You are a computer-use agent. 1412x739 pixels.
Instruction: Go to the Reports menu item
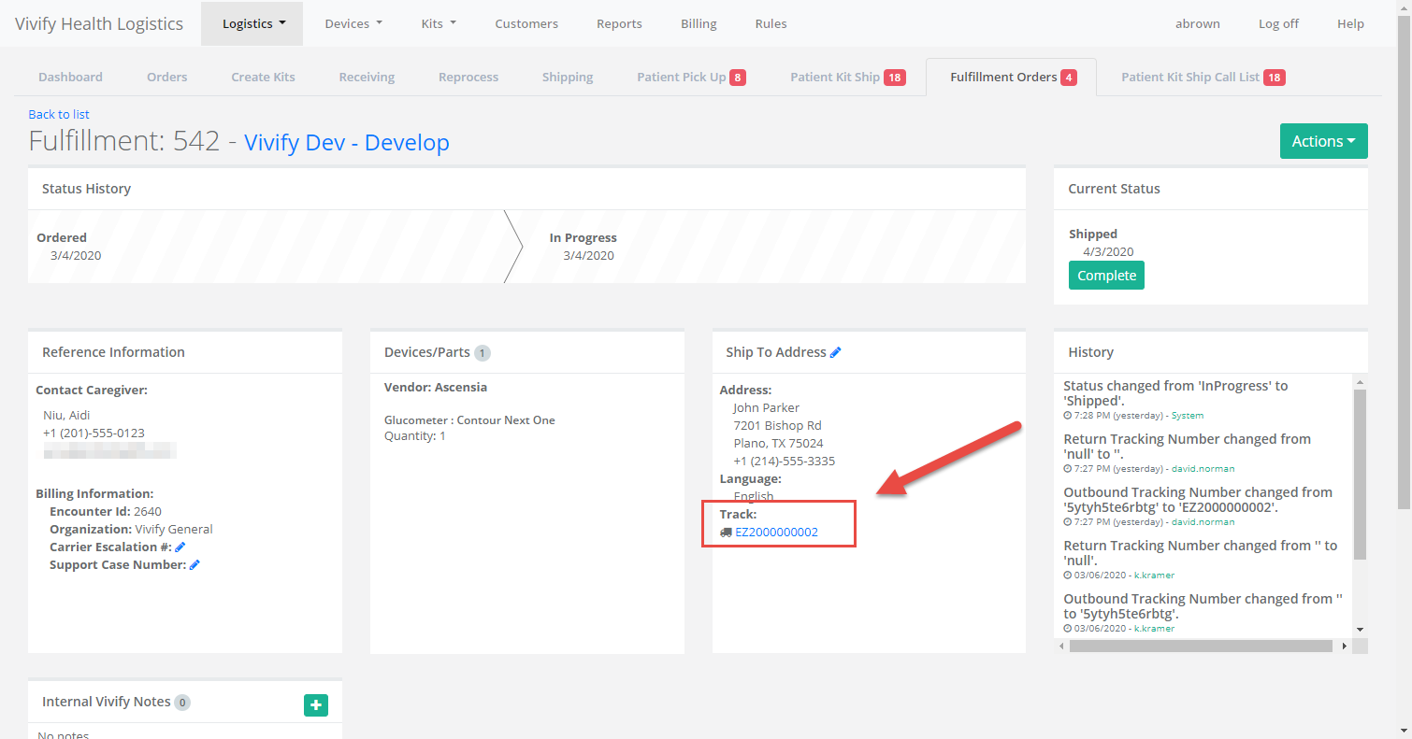point(619,23)
